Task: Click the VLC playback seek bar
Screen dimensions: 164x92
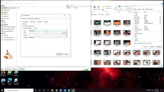Action: click(x=46, y=67)
